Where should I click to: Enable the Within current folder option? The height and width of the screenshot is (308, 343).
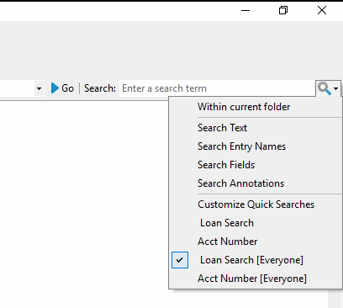tap(244, 107)
